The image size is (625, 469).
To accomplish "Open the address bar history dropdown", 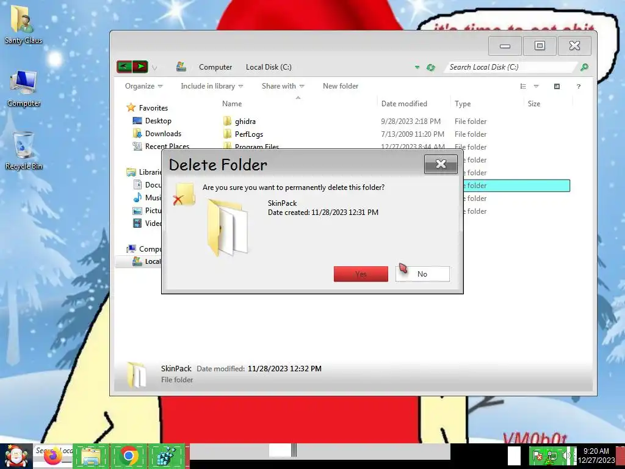I will click(417, 67).
